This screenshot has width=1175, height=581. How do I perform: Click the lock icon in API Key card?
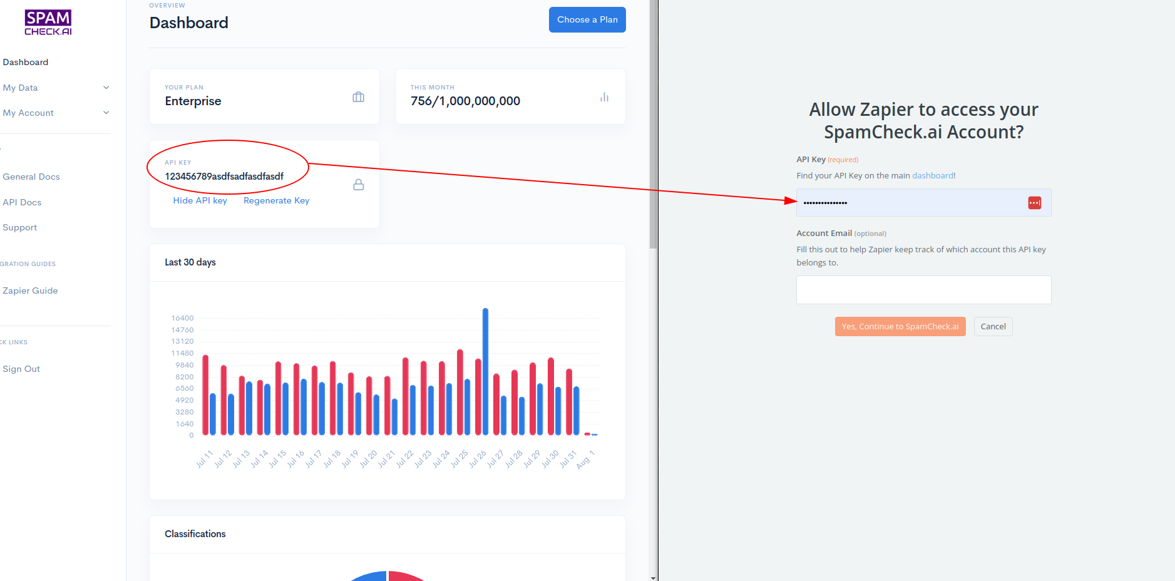(359, 185)
